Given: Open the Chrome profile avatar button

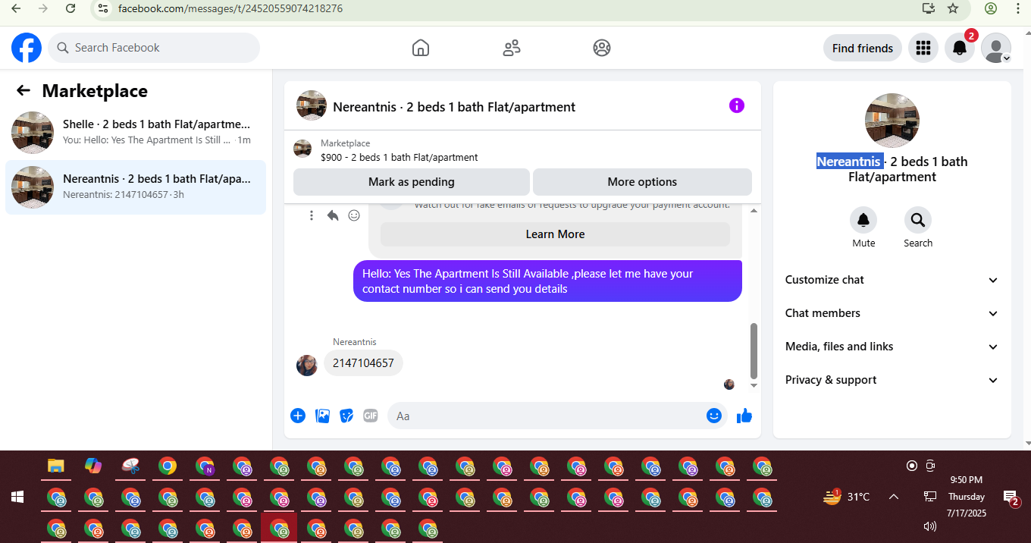Looking at the screenshot, I should [991, 8].
